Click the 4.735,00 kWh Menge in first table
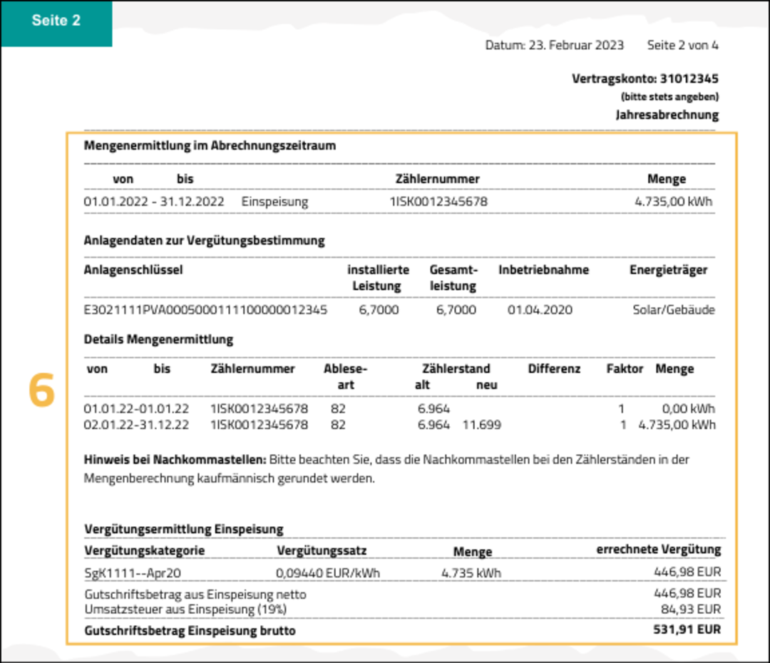This screenshot has width=770, height=663. pyautogui.click(x=673, y=202)
